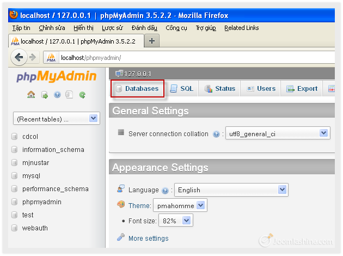Open the performance_schema database link
Image resolution: width=343 pixels, height=256 pixels.
[56, 188]
